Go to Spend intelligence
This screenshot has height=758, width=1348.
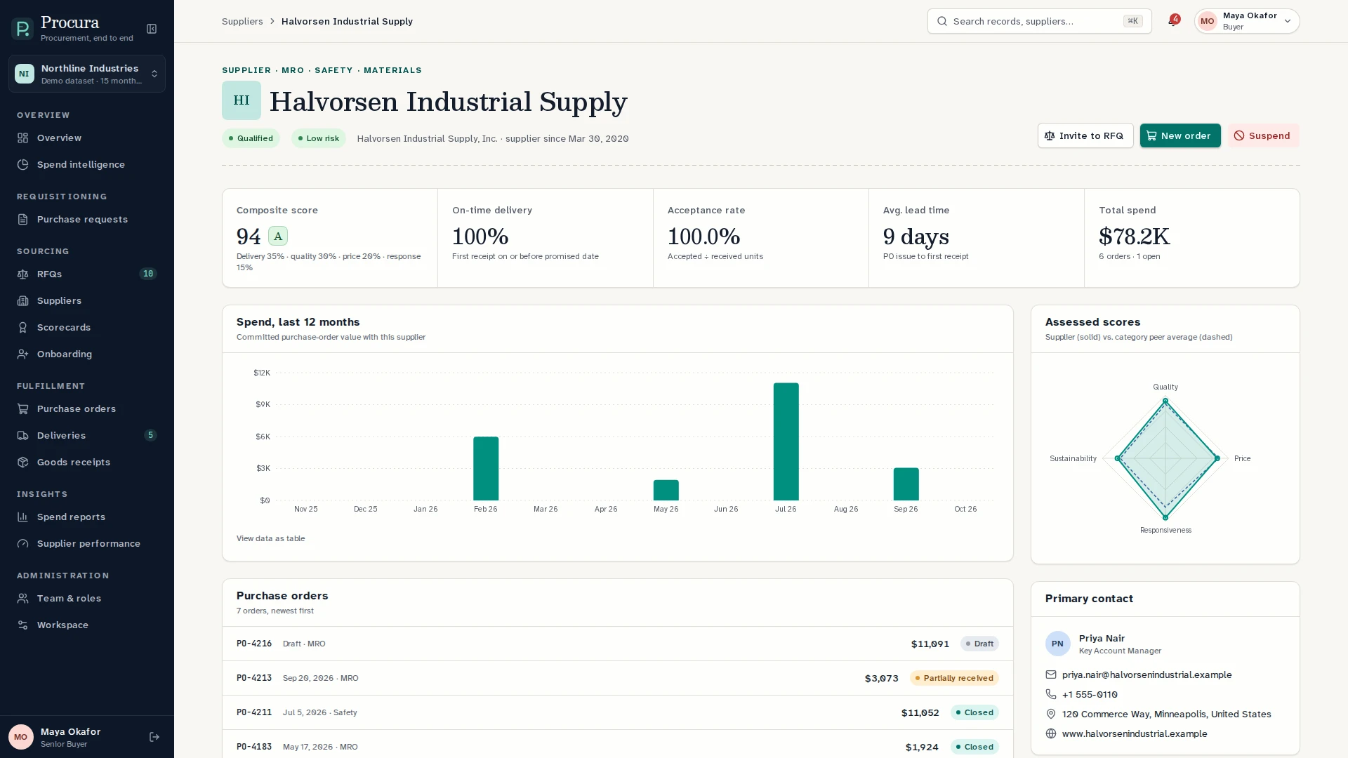point(87,165)
